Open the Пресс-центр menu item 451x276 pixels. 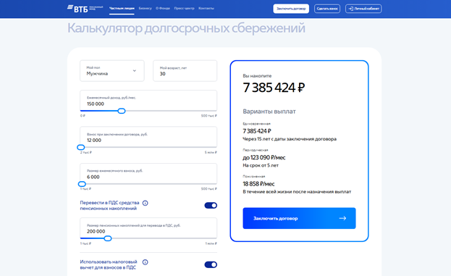pos(184,9)
